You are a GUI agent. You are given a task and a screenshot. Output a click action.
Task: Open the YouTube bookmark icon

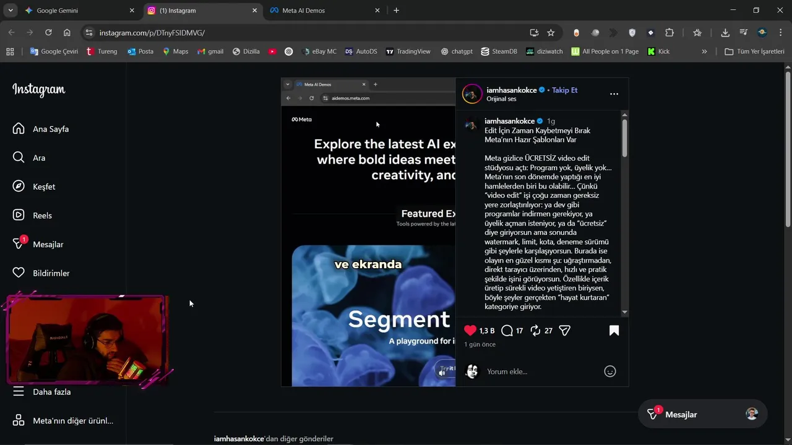click(x=272, y=51)
